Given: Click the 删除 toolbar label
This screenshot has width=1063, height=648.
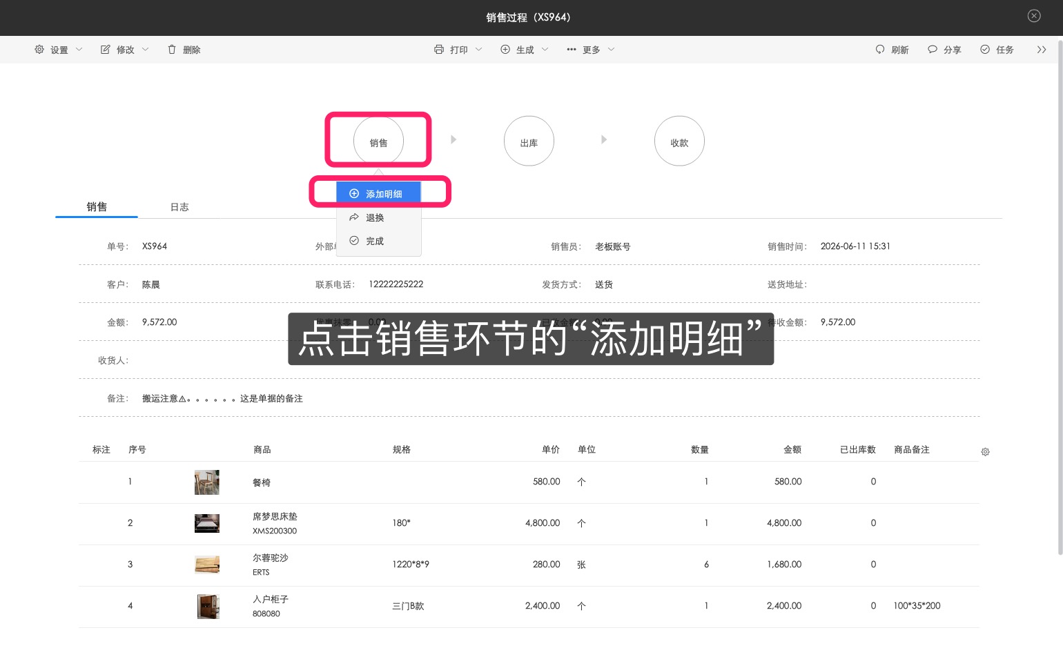Looking at the screenshot, I should [192, 50].
